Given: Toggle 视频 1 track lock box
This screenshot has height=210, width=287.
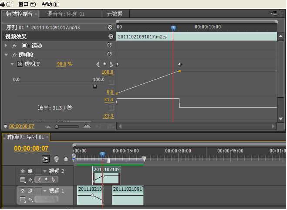Looking at the screenshot, I should pos(38,191).
